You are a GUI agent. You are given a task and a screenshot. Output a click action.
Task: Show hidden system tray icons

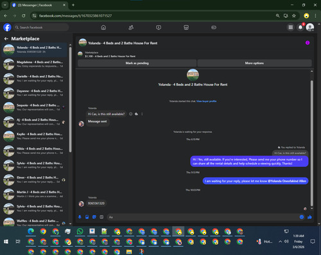[280, 242]
